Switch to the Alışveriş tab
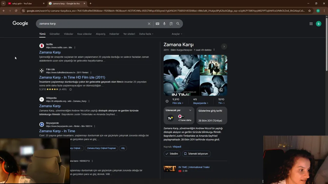The width and height of the screenshot is (328, 184). click(x=100, y=34)
